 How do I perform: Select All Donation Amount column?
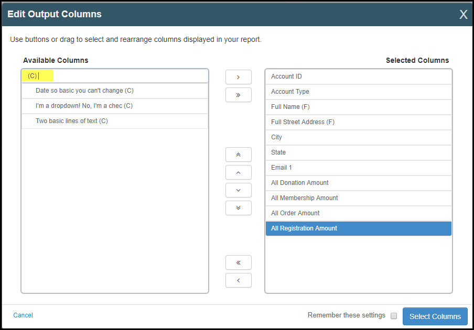[359, 183]
